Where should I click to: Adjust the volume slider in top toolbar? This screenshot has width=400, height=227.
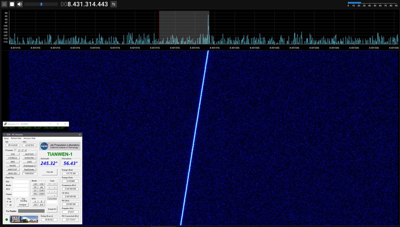[x=41, y=4]
